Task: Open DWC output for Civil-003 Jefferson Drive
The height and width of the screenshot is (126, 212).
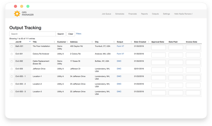Action: coord(119,69)
